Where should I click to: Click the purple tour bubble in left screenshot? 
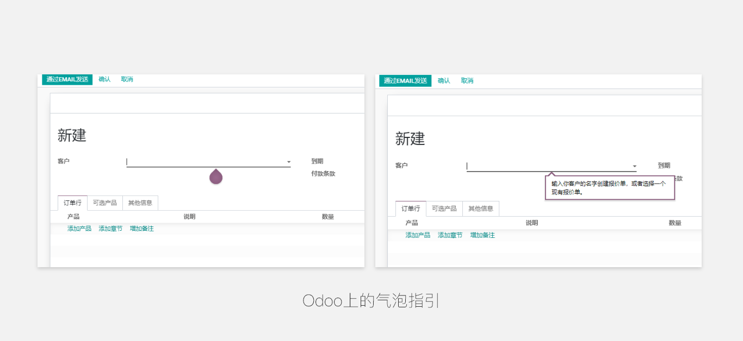(x=216, y=176)
